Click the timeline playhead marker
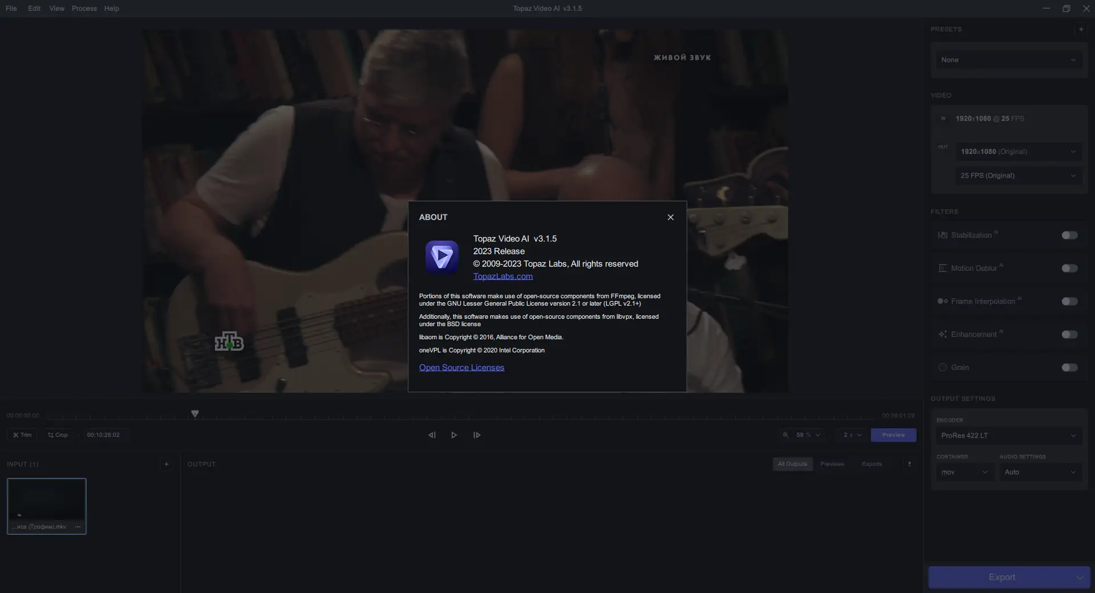The image size is (1095, 593). (195, 414)
